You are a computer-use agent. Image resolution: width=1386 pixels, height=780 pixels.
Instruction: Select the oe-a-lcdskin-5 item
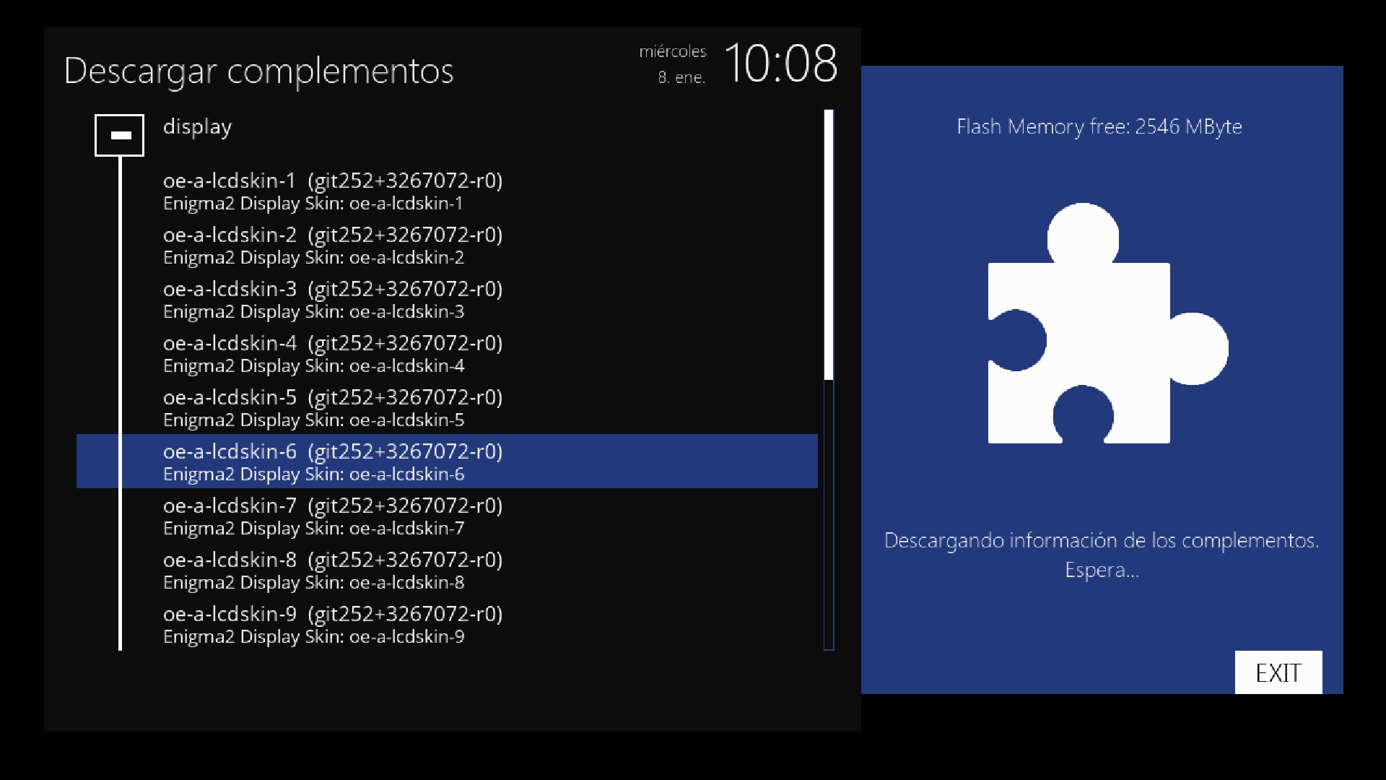332,407
